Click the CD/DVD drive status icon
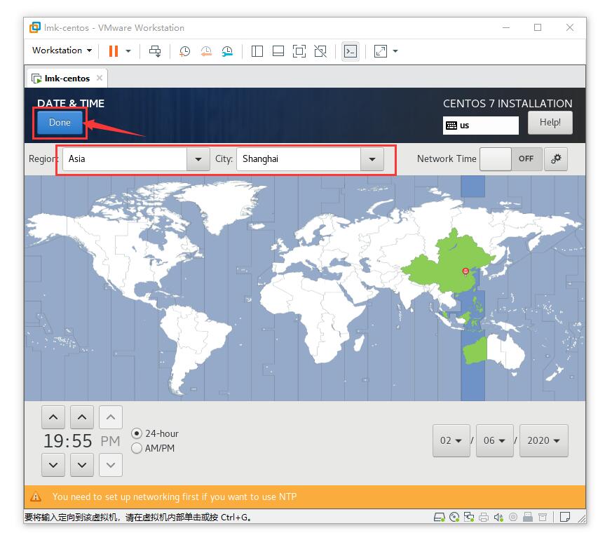The image size is (605, 547). pos(454,518)
